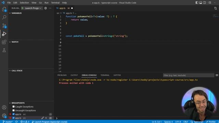Click the src breadcrumb segment

pos(58,13)
